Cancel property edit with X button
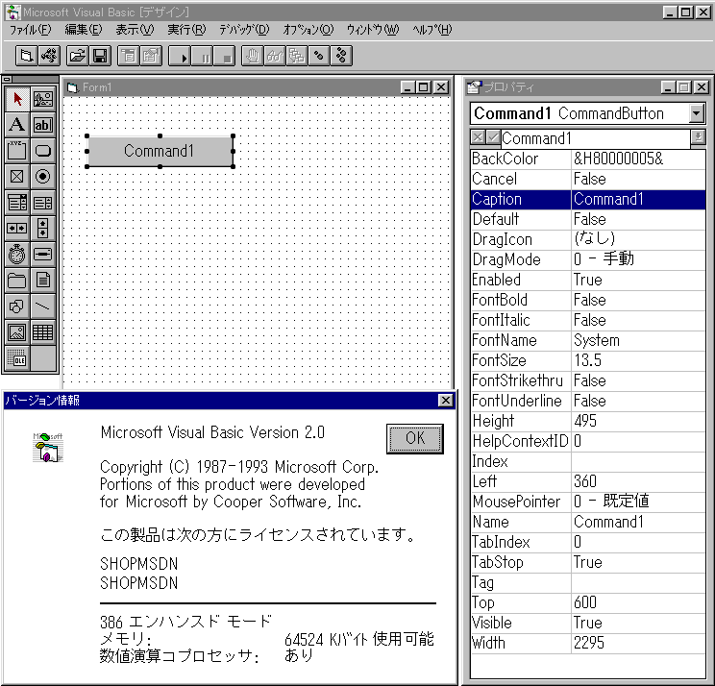Screen dimensions: 715x686 tap(478, 137)
